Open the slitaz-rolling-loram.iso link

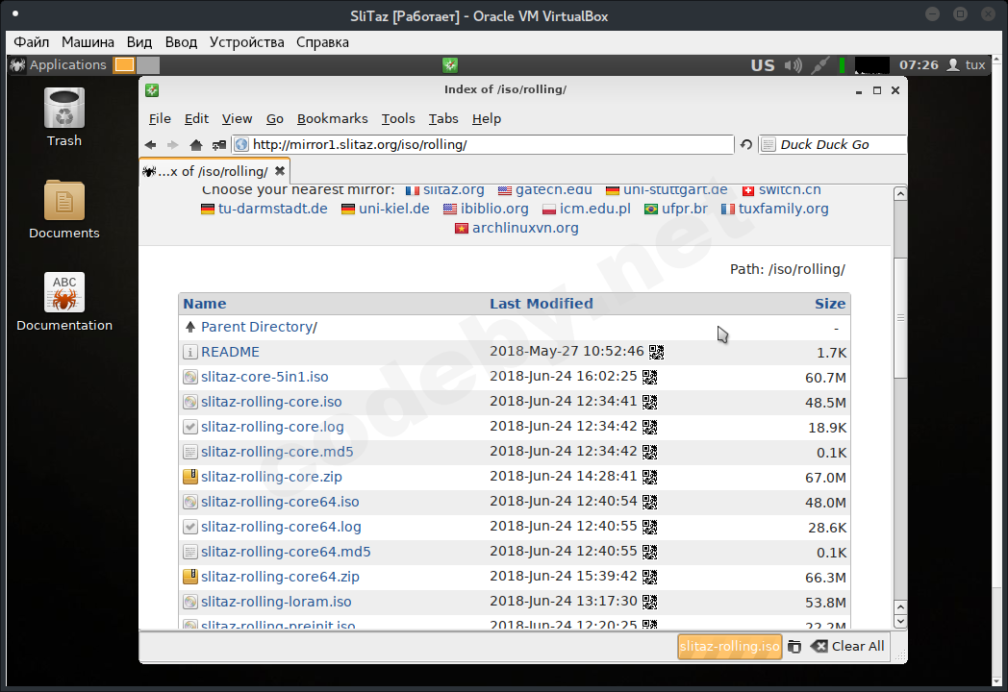(276, 602)
